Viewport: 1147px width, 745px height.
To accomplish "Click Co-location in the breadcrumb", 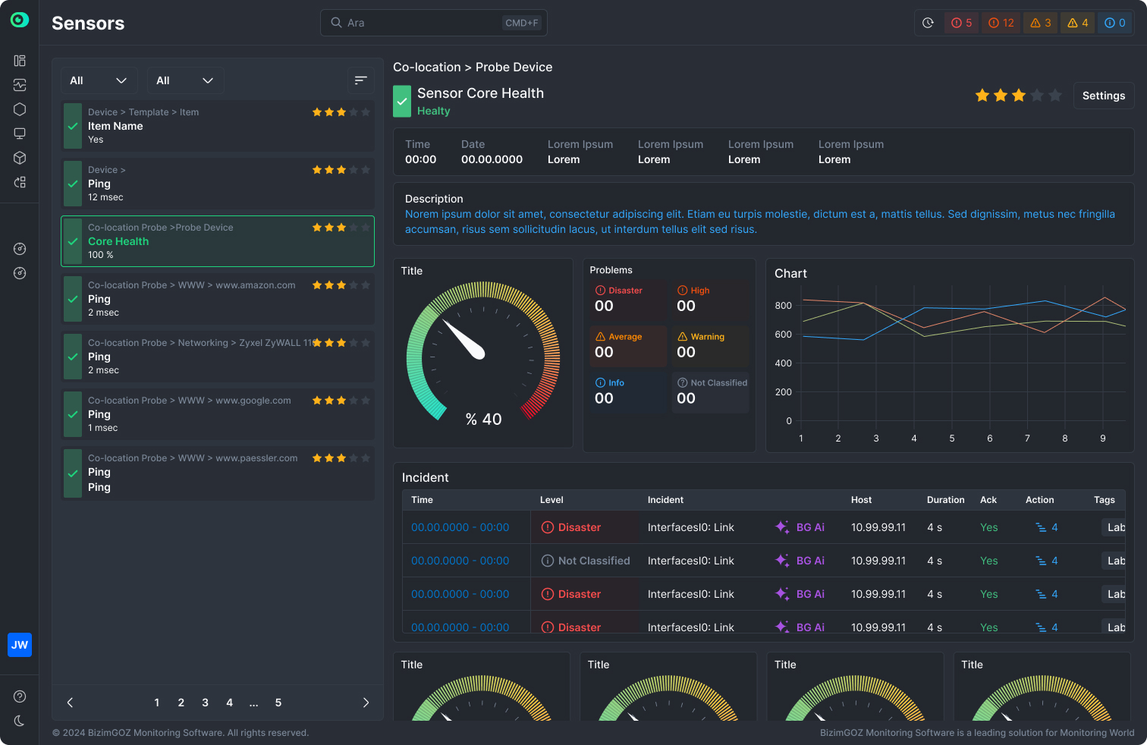I will [x=427, y=67].
